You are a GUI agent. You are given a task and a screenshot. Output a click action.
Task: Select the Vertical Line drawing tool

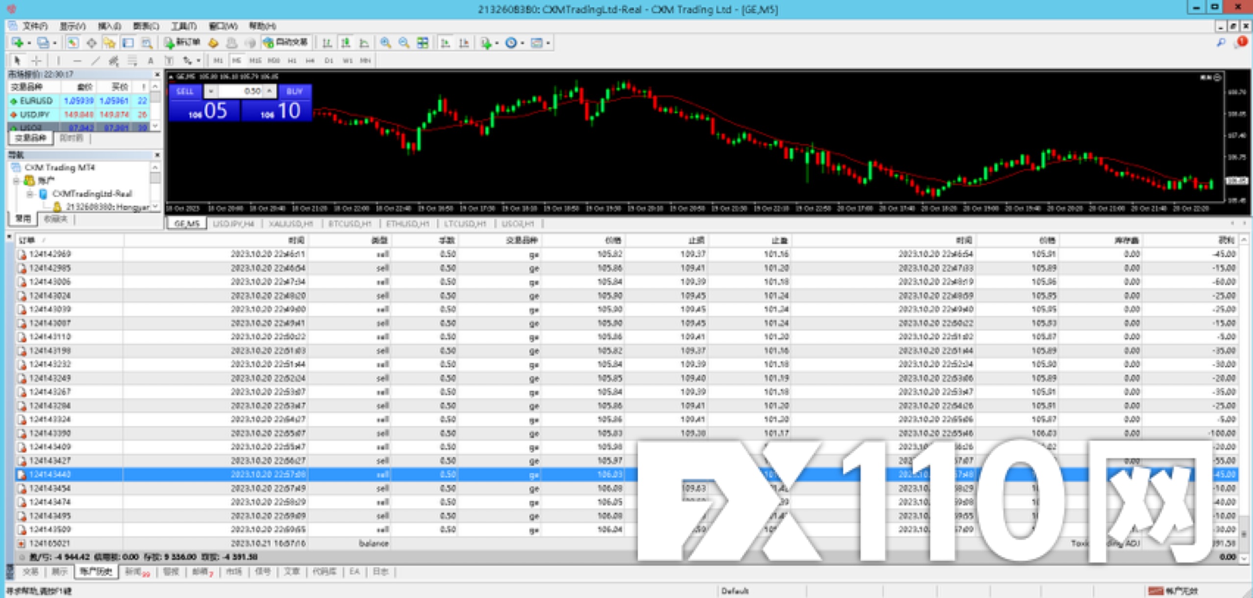click(x=58, y=61)
